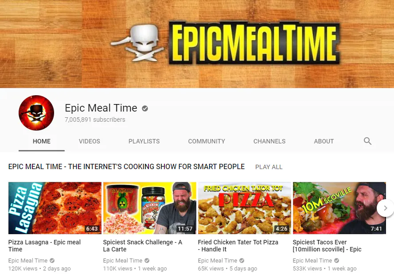Click the verified badge beside the channel name
394x278 pixels.
tap(145, 108)
